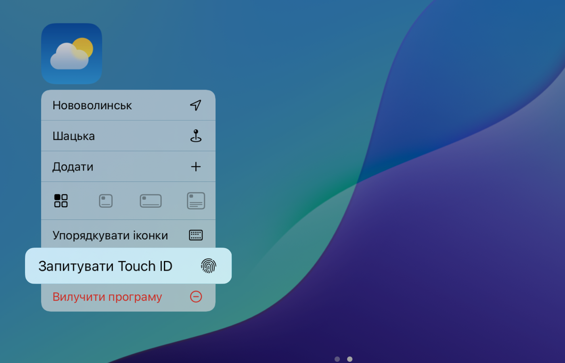Choose the medium wide widget size icon

[x=151, y=201]
